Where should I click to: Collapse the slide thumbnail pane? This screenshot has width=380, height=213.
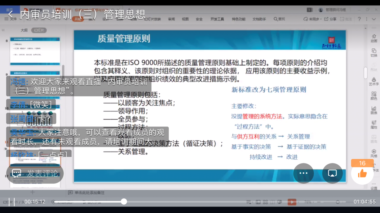pos(3,30)
